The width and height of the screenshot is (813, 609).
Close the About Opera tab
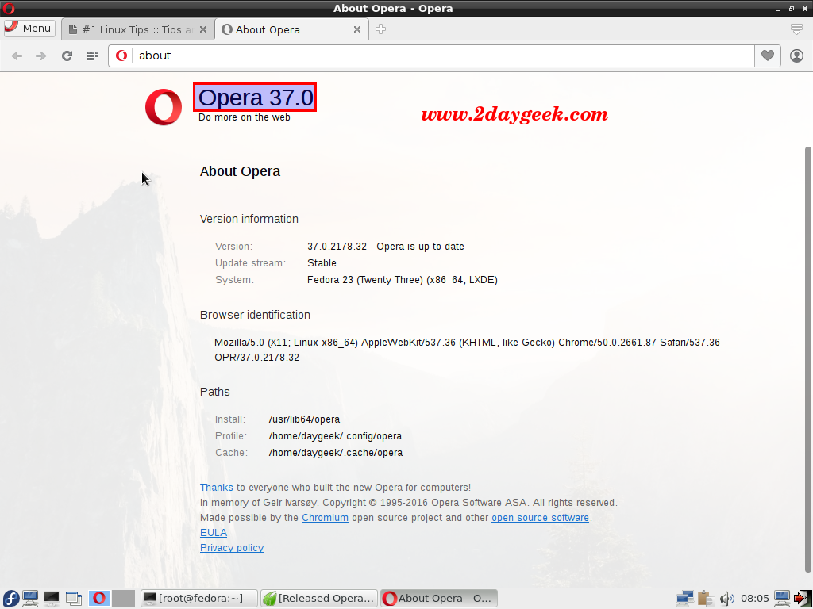coord(357,29)
